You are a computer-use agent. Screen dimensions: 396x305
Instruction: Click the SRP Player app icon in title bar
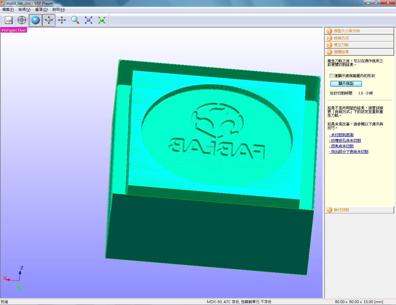pyautogui.click(x=3, y=3)
